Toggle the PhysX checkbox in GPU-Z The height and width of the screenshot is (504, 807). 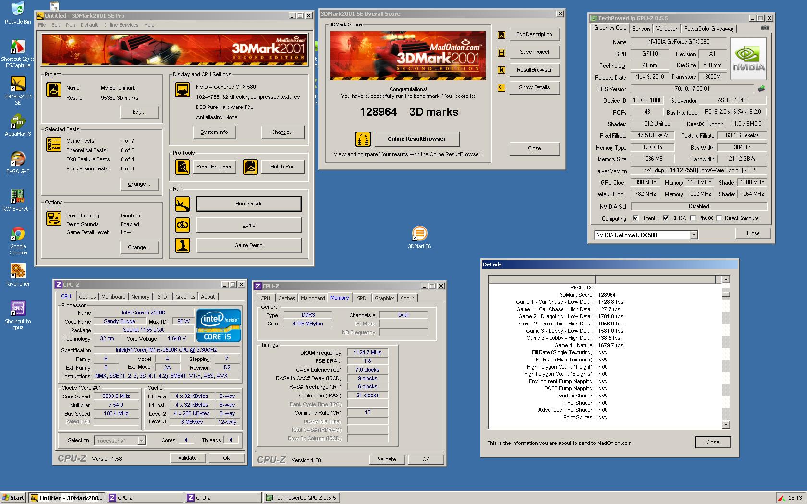(693, 218)
